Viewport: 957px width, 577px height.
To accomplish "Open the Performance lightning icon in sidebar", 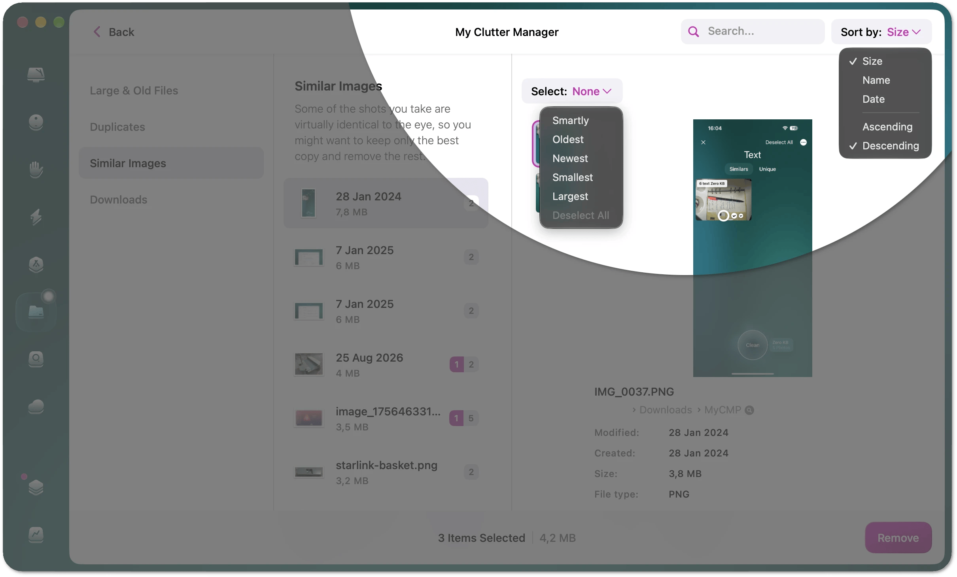I will pyautogui.click(x=36, y=217).
